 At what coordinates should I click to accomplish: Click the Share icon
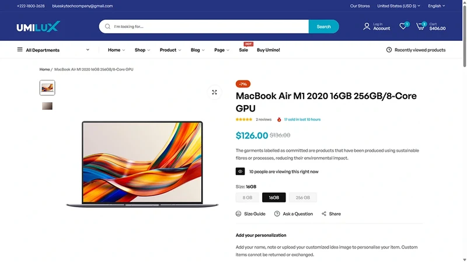324,214
